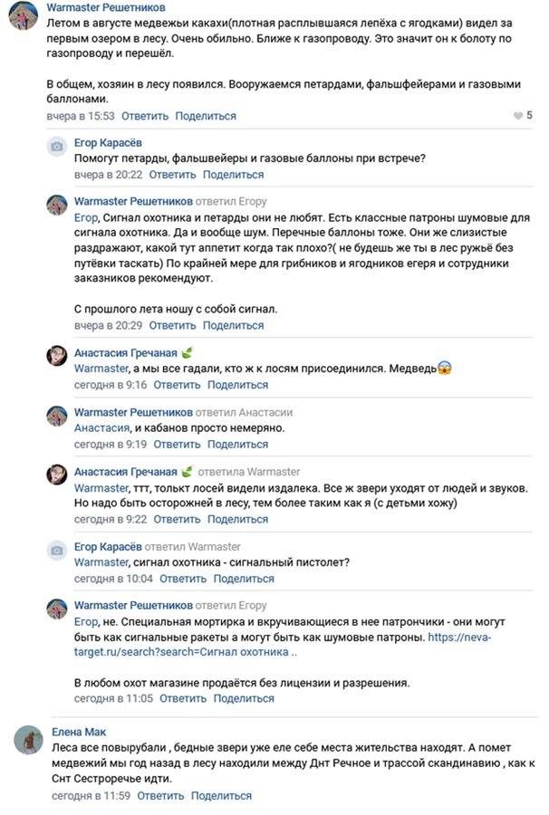Open Warmaster's avatar beside the "кабанов" reply

[x=57, y=416]
